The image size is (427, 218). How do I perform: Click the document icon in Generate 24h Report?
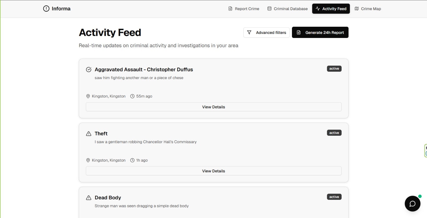tap(299, 32)
